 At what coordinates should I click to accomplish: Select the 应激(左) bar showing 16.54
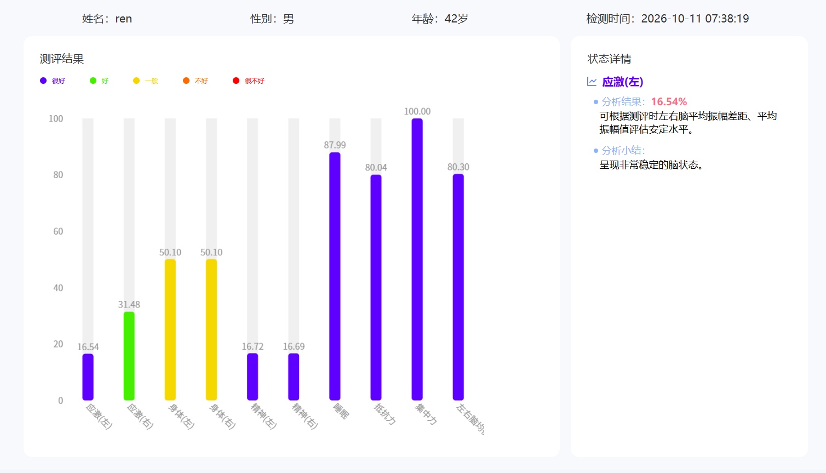click(x=88, y=377)
